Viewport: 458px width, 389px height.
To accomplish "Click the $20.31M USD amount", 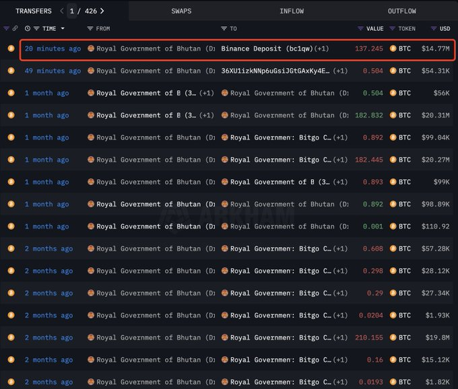I will (435, 115).
